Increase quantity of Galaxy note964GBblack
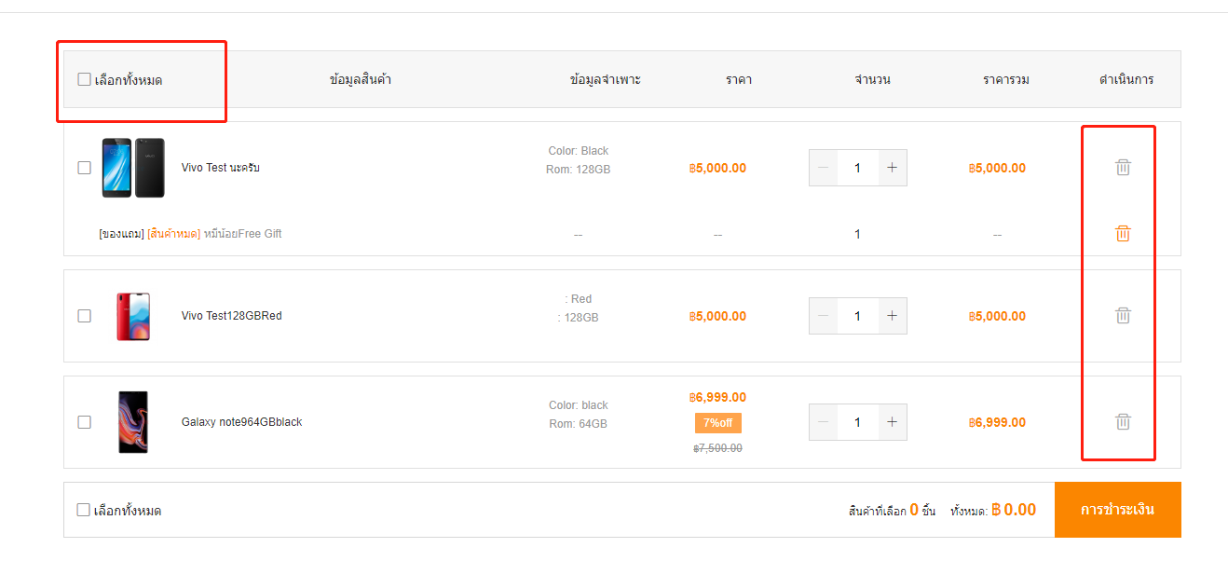Image resolution: width=1228 pixels, height=561 pixels. (x=892, y=422)
